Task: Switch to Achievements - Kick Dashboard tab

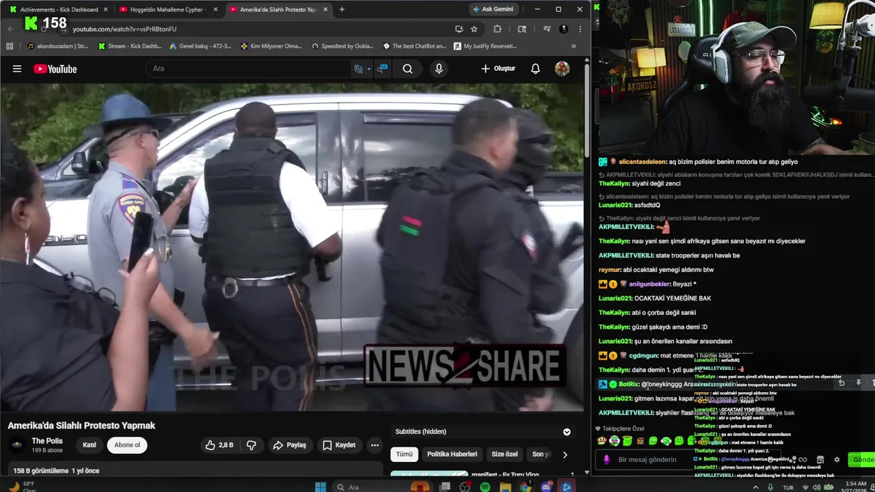Action: [x=58, y=10]
